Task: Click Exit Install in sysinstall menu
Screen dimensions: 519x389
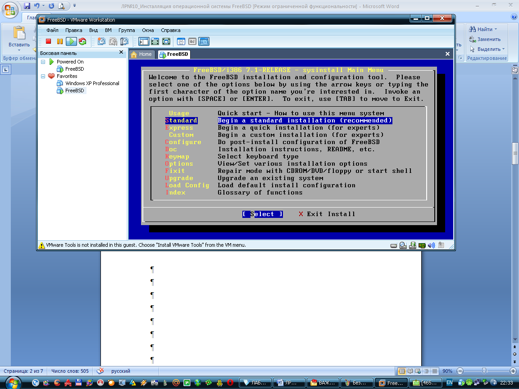Action: coord(326,214)
